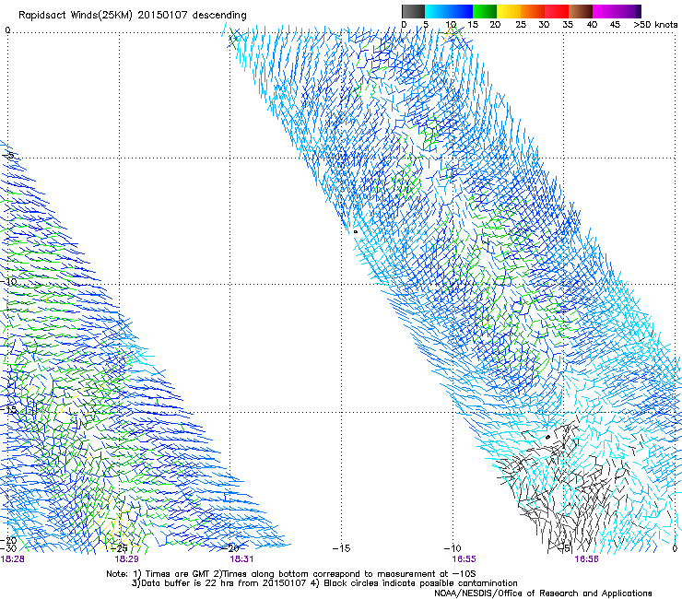Viewport: 682px width, 599px height.
Task: Click the black contamination circle near -15 latitude
Action: coord(548,437)
